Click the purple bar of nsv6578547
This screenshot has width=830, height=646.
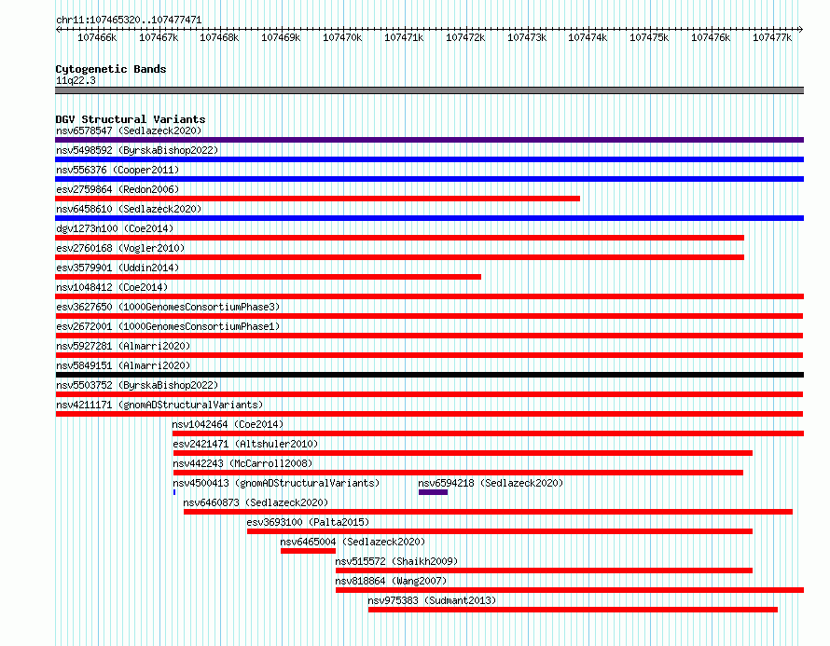coord(429,140)
